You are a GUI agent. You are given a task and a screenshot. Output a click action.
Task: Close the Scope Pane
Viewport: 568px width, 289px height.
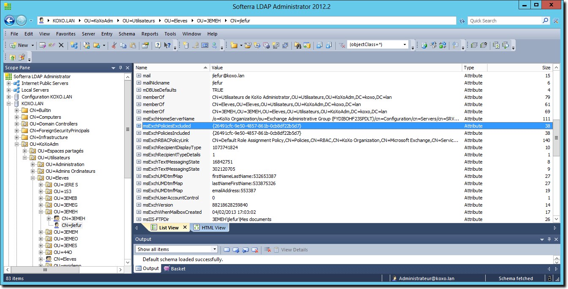(x=127, y=68)
